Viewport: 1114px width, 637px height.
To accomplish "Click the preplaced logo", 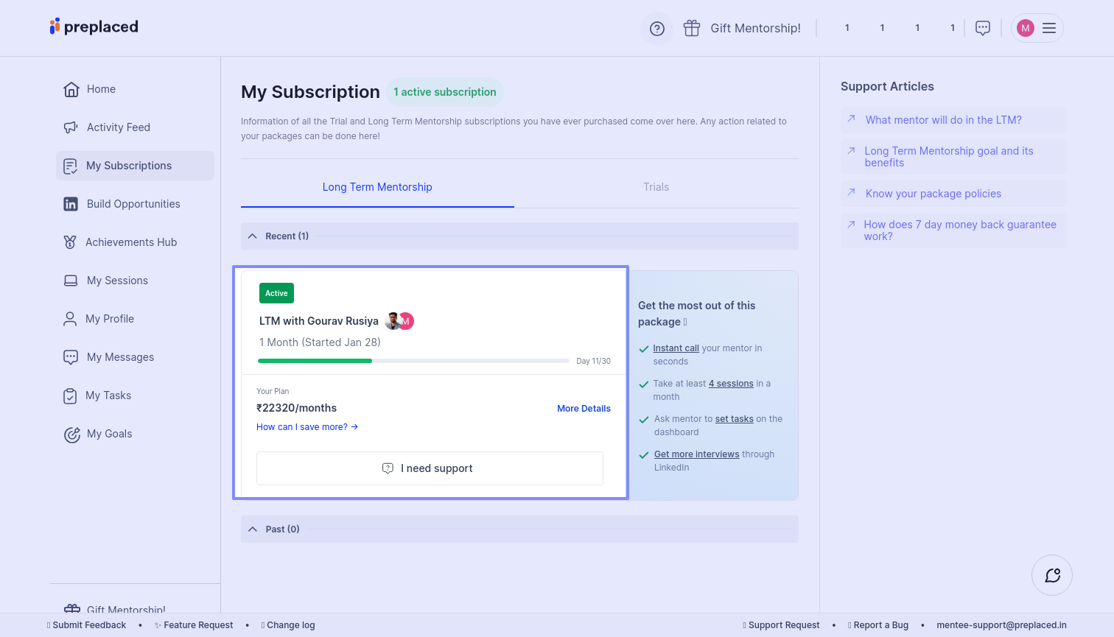I will click(x=94, y=27).
